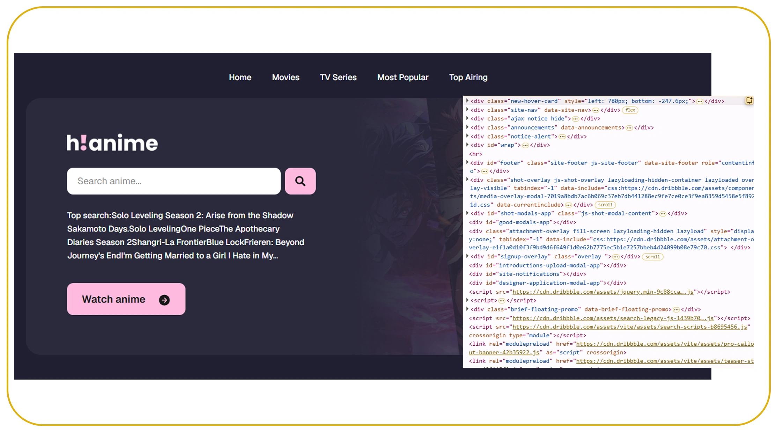Select the hr element line
The image size is (776, 433).
(x=475, y=154)
